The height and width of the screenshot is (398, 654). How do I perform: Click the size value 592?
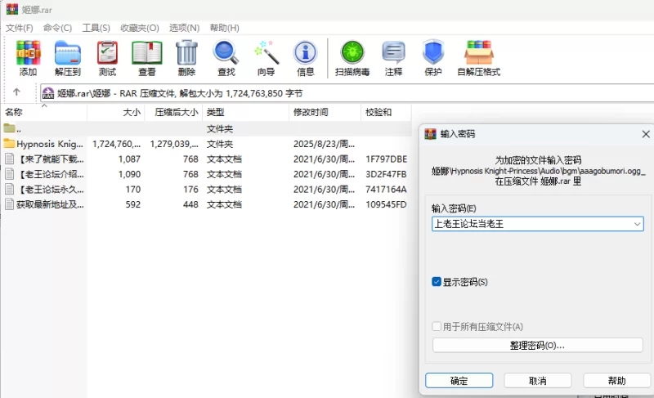[x=133, y=204]
